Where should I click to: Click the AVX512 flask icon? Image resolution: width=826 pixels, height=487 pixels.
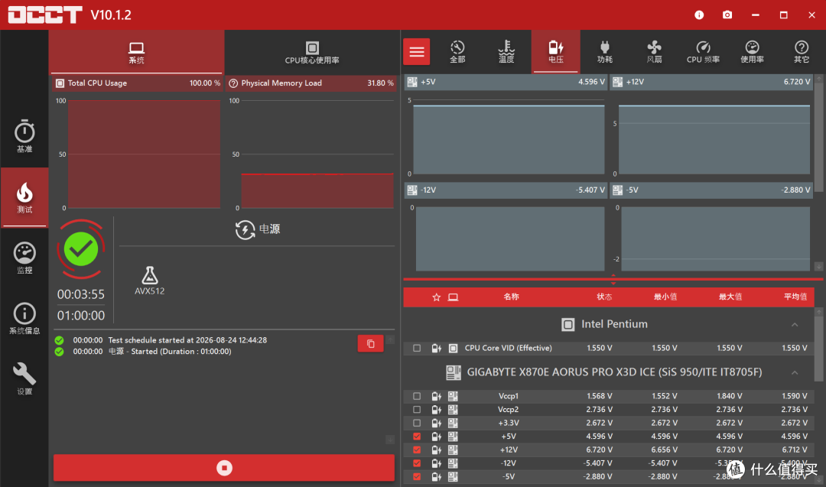[150, 274]
